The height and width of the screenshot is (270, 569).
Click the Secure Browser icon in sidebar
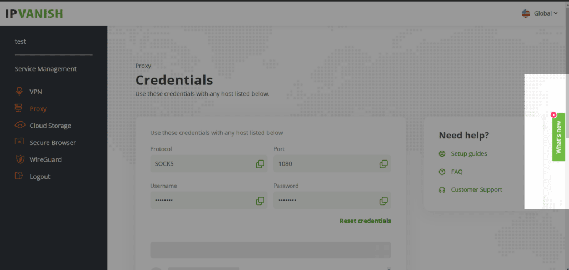pos(19,143)
